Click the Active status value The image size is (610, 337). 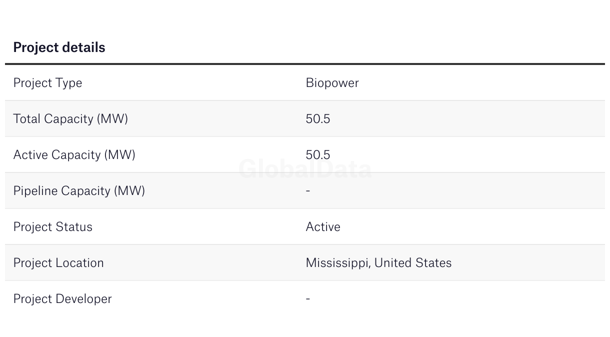pos(323,227)
